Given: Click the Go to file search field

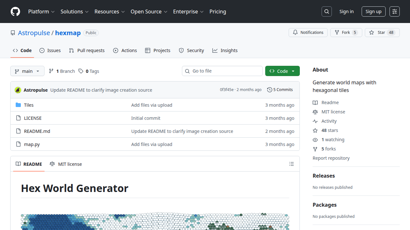Looking at the screenshot, I should click(222, 71).
